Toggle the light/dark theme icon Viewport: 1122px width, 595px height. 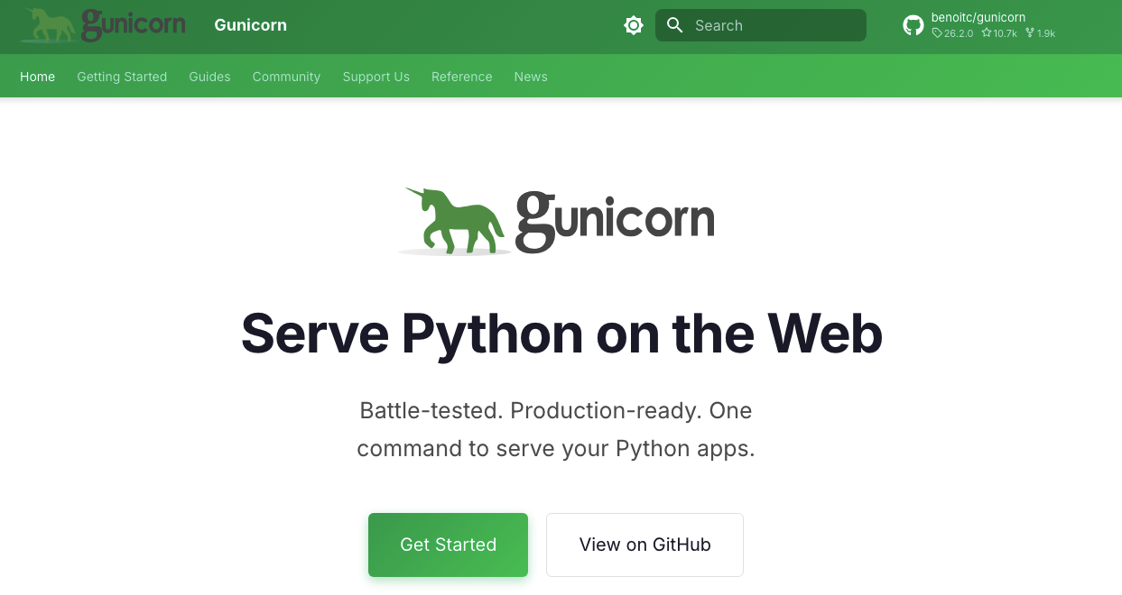tap(634, 25)
